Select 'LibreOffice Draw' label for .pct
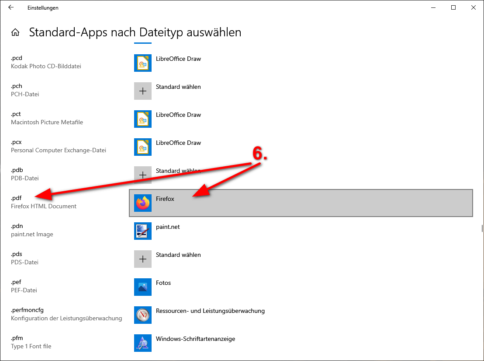Screen dimensions: 484x361 178,115
